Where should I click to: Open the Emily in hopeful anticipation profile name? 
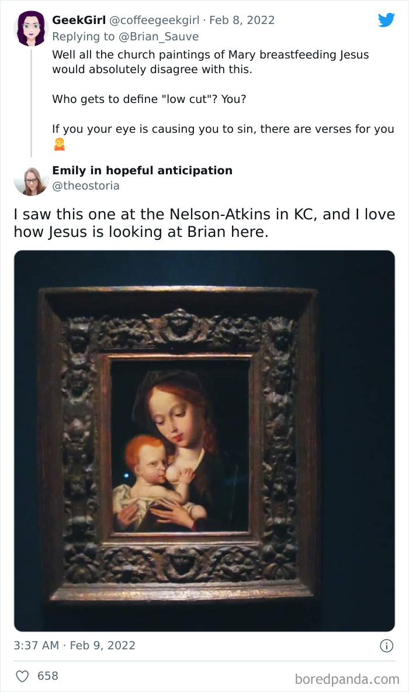click(142, 170)
